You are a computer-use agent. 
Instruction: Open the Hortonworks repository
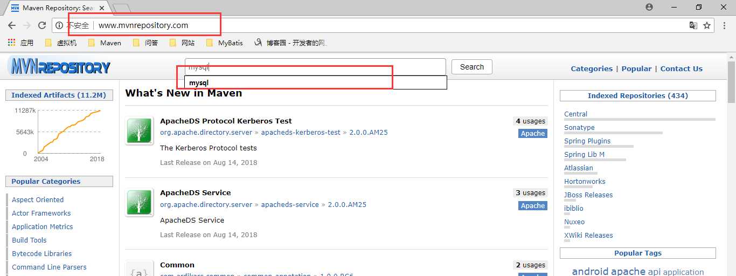pos(585,181)
